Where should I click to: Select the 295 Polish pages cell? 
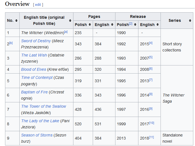83,69
